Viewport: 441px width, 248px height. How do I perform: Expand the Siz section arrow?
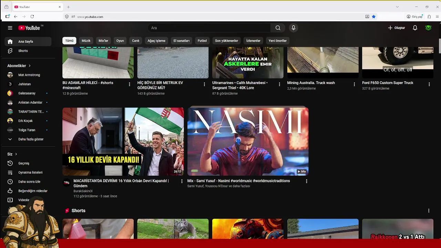coord(16,154)
